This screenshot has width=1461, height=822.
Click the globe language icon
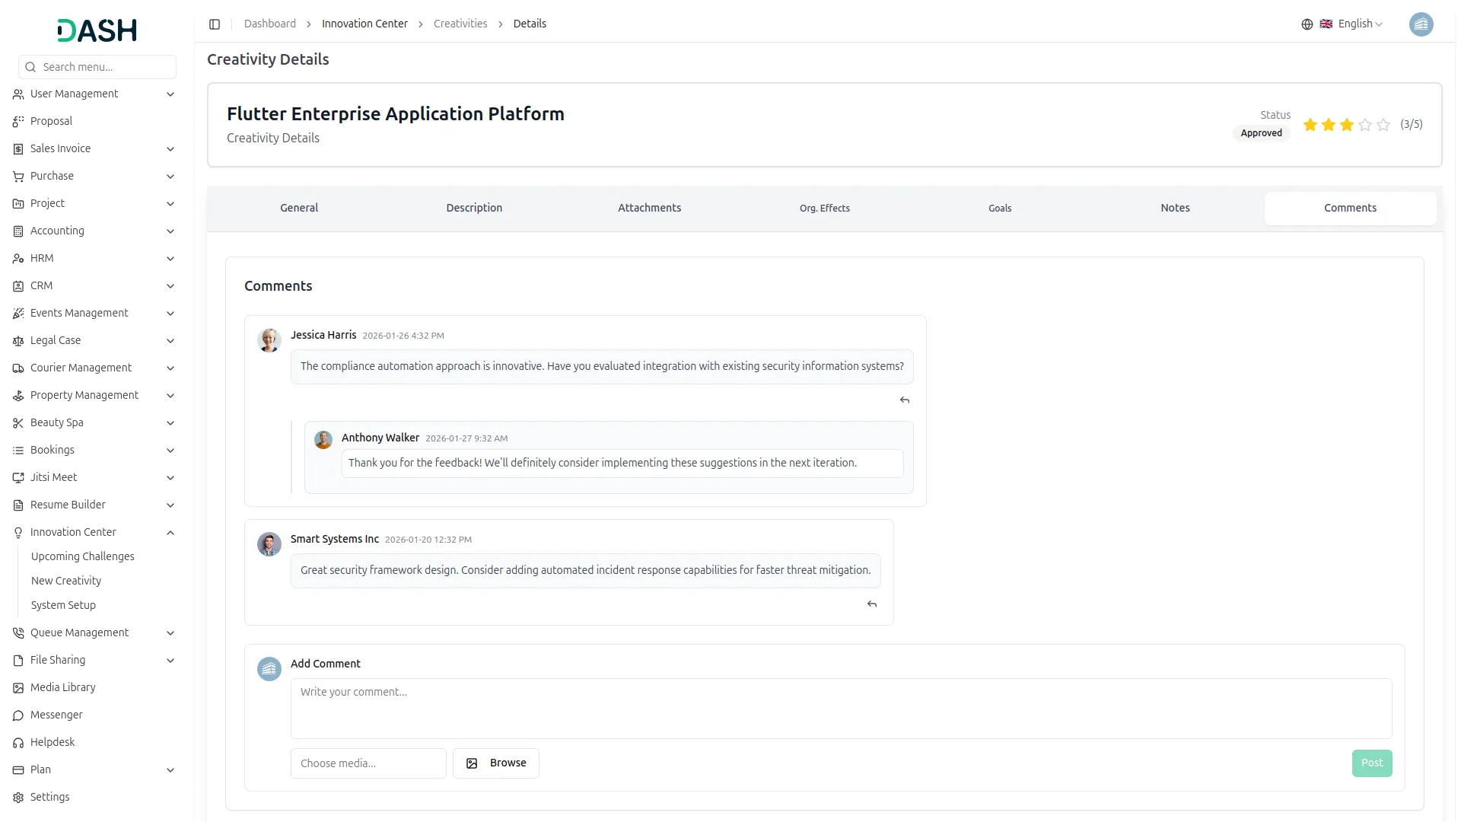point(1307,24)
